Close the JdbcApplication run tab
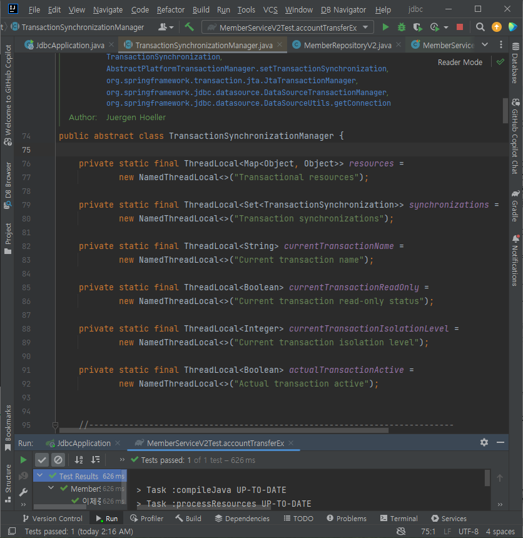 pos(118,443)
